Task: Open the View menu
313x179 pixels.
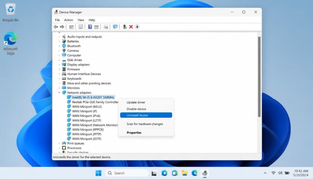Action: click(x=81, y=20)
